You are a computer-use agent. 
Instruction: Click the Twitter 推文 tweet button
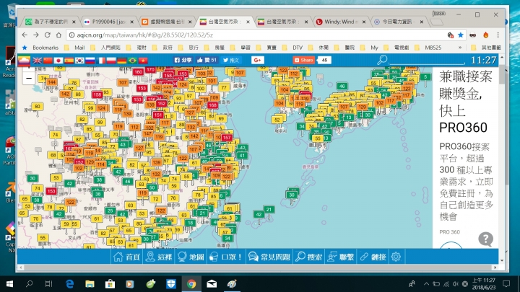click(231, 61)
